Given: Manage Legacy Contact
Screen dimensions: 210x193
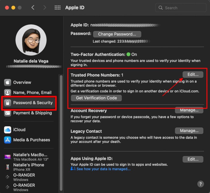Looking at the screenshot, I should click(x=189, y=131).
